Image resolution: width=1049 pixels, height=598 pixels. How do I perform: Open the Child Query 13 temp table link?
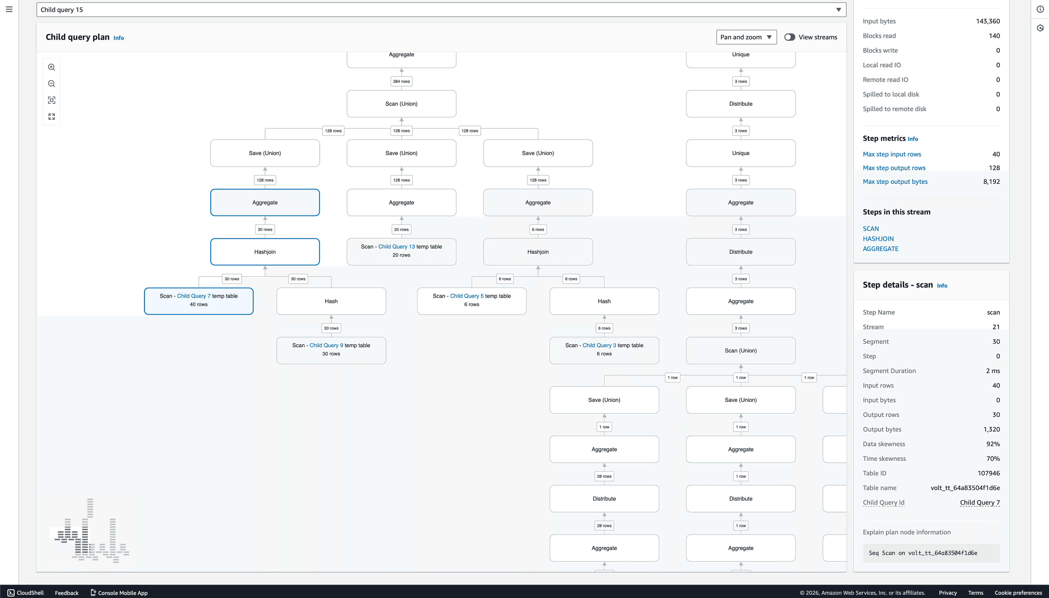[x=396, y=246]
